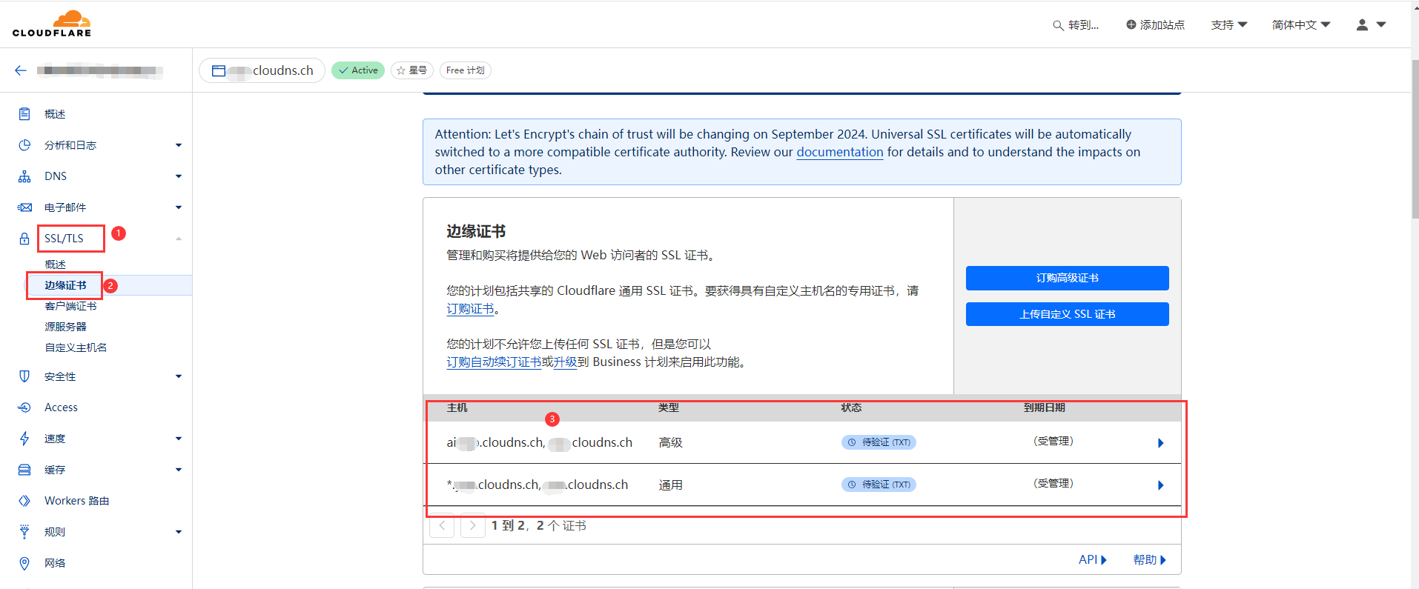
Task: Open the 帮助 link
Action: (1149, 560)
